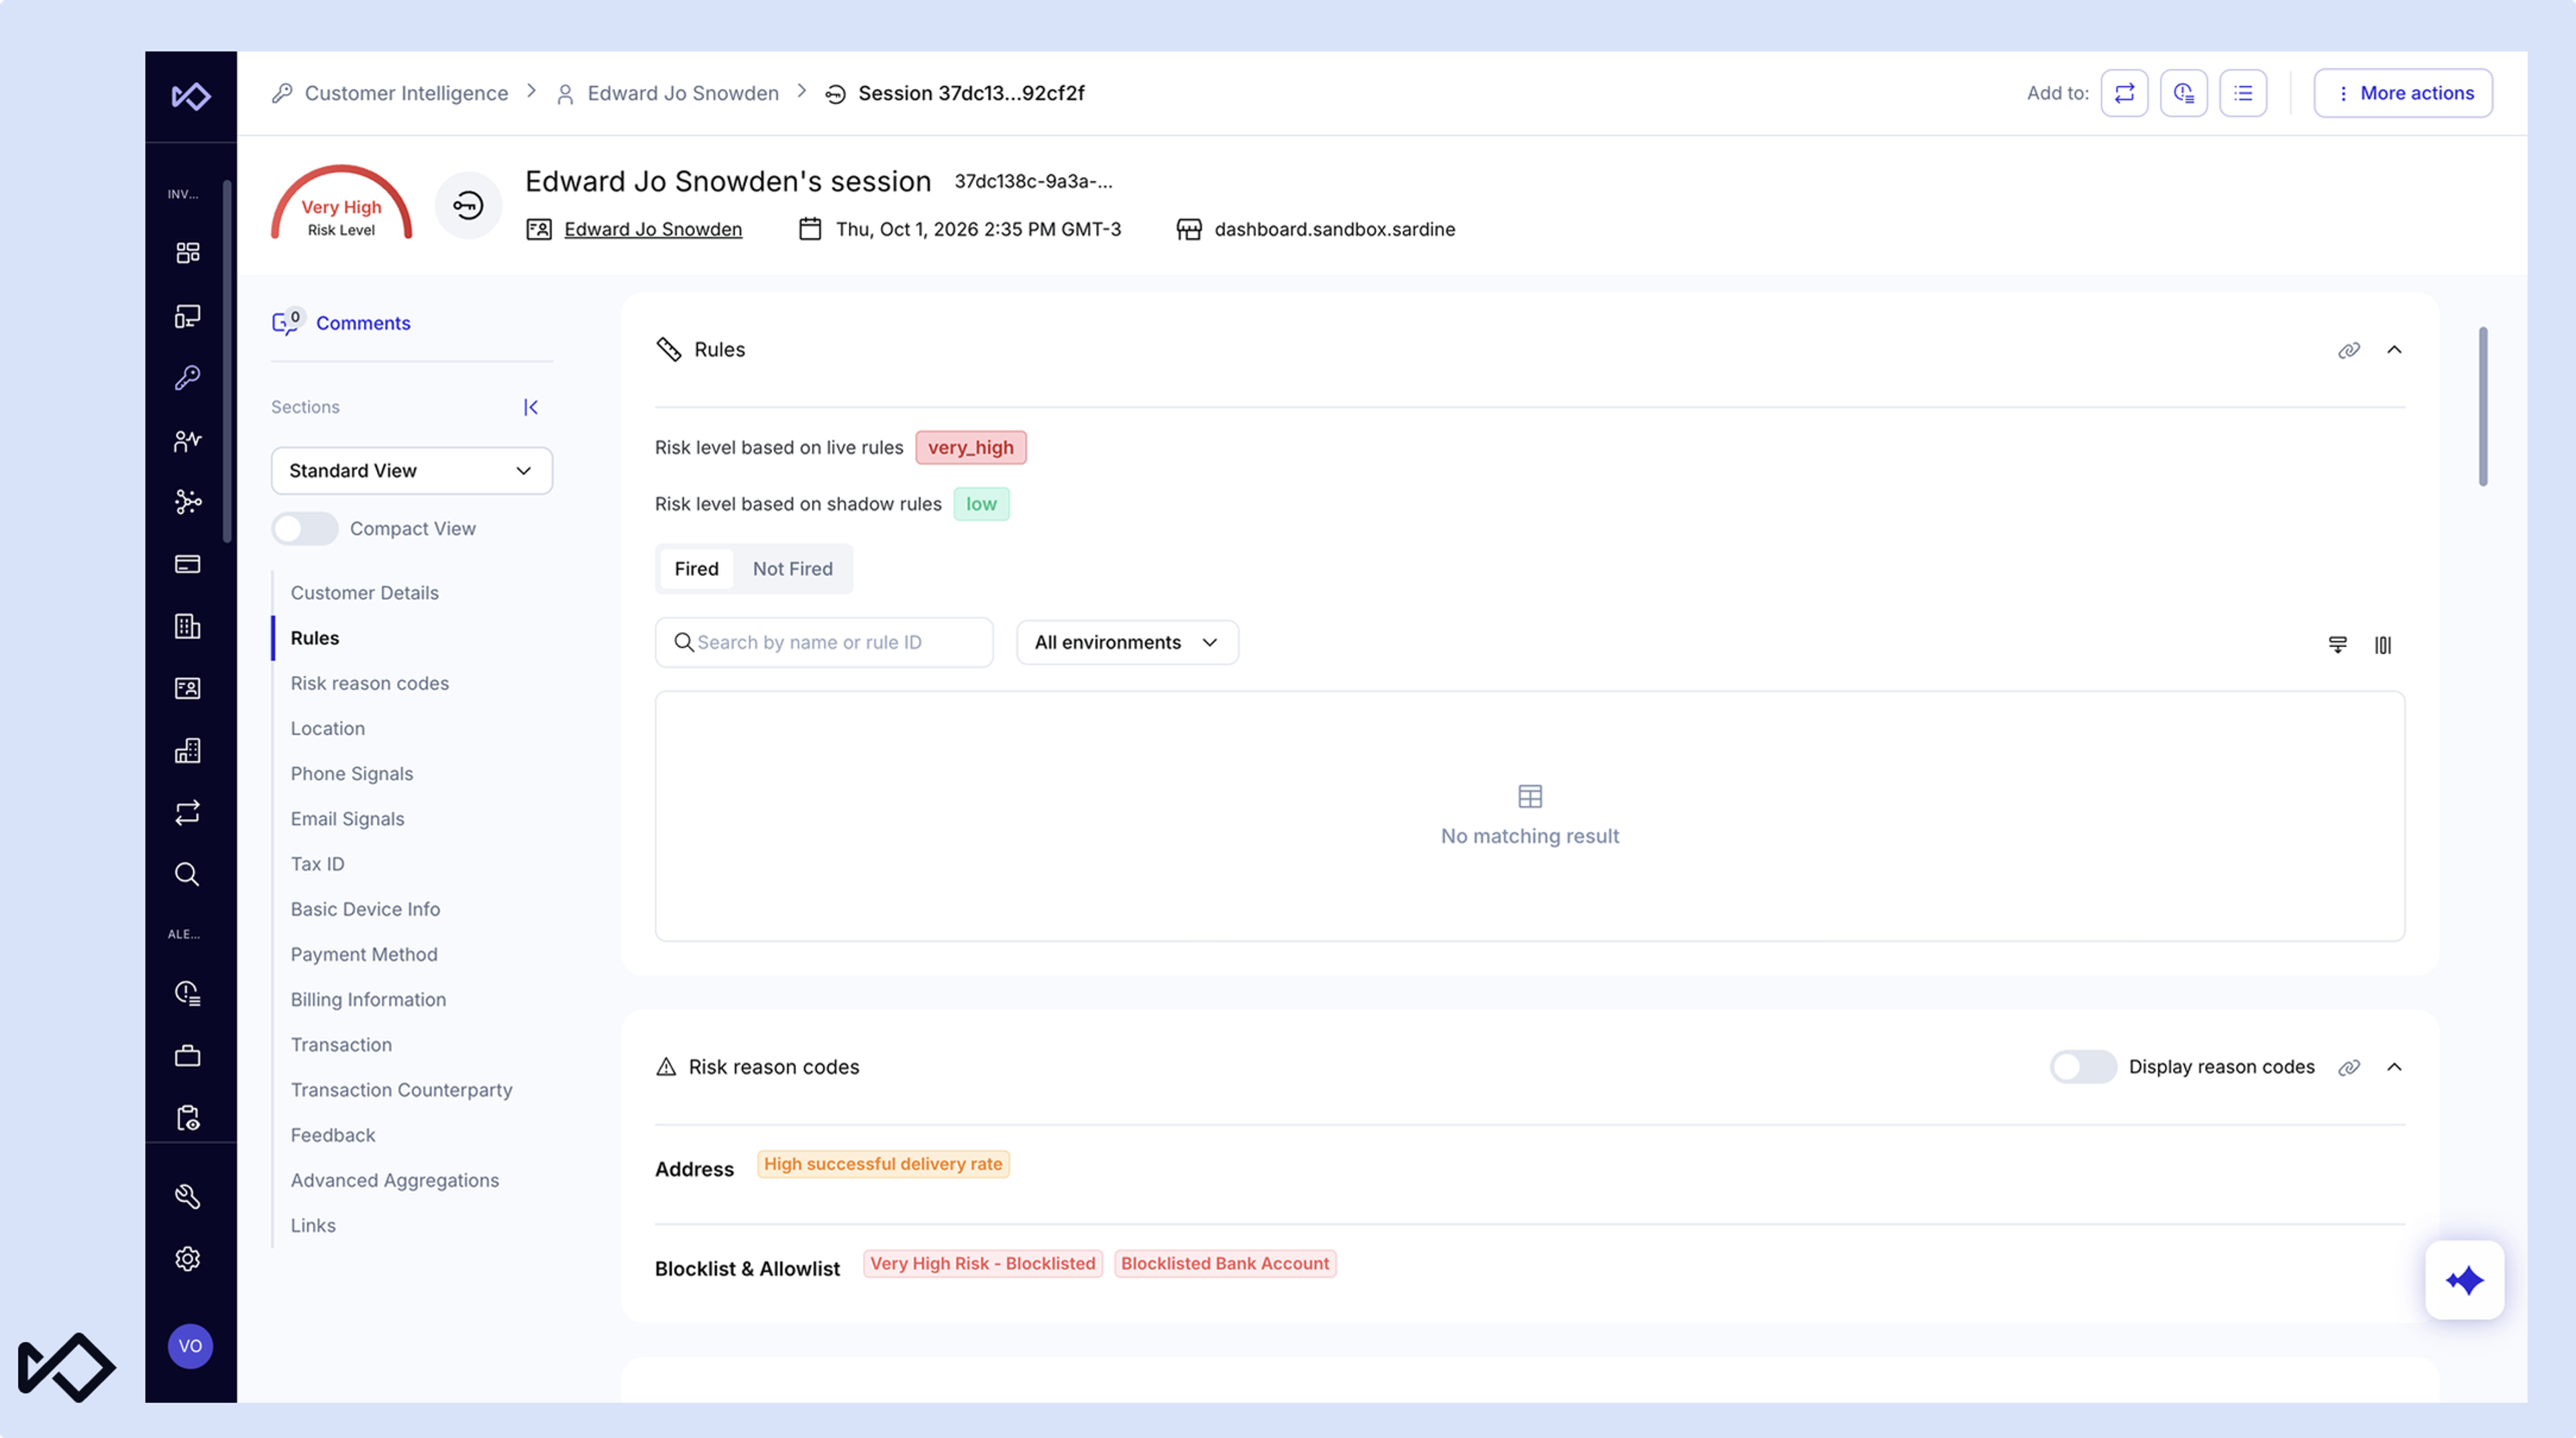Copy link to Rules section
Screen dimensions: 2576x1438
(x=2349, y=350)
